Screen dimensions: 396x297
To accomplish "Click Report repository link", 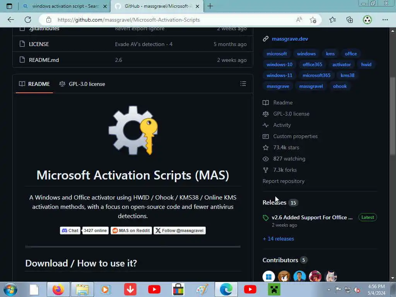I will pyautogui.click(x=283, y=181).
